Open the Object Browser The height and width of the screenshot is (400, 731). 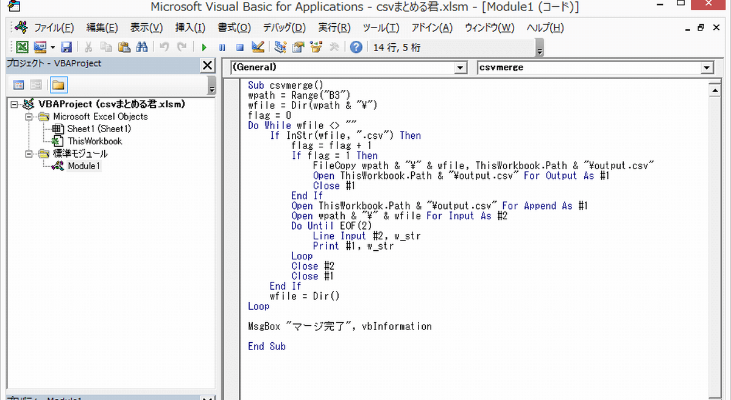click(316, 47)
